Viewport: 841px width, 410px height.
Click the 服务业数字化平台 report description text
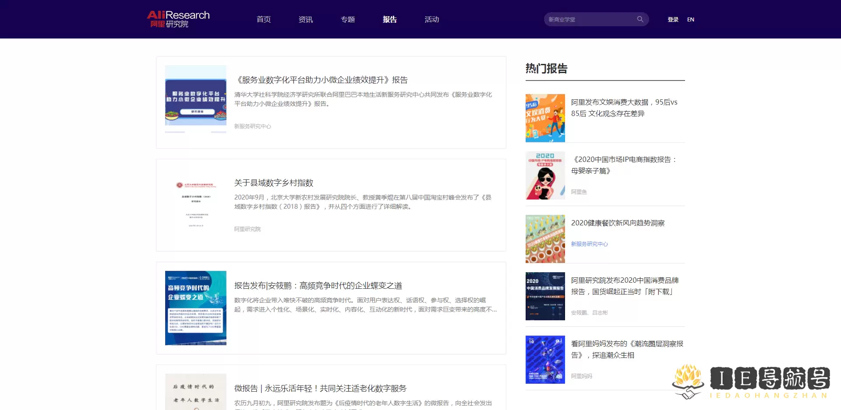pos(363,99)
